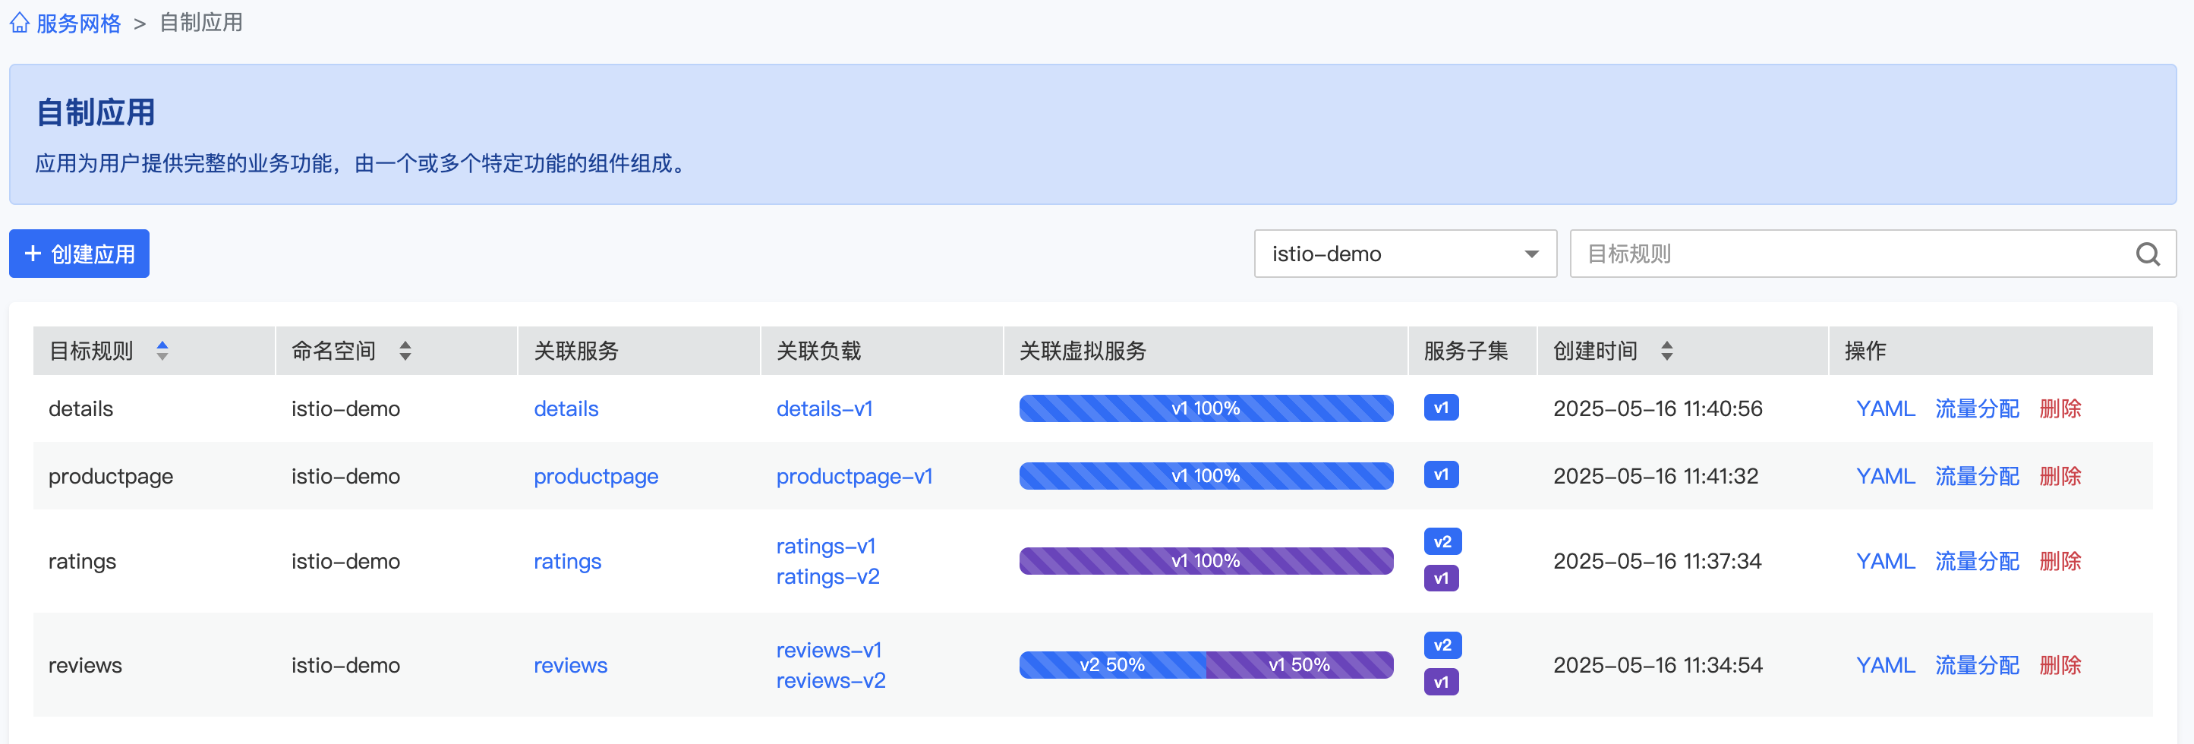This screenshot has height=744, width=2194.
Task: Open the productpage-v1 workload link
Action: click(x=854, y=477)
